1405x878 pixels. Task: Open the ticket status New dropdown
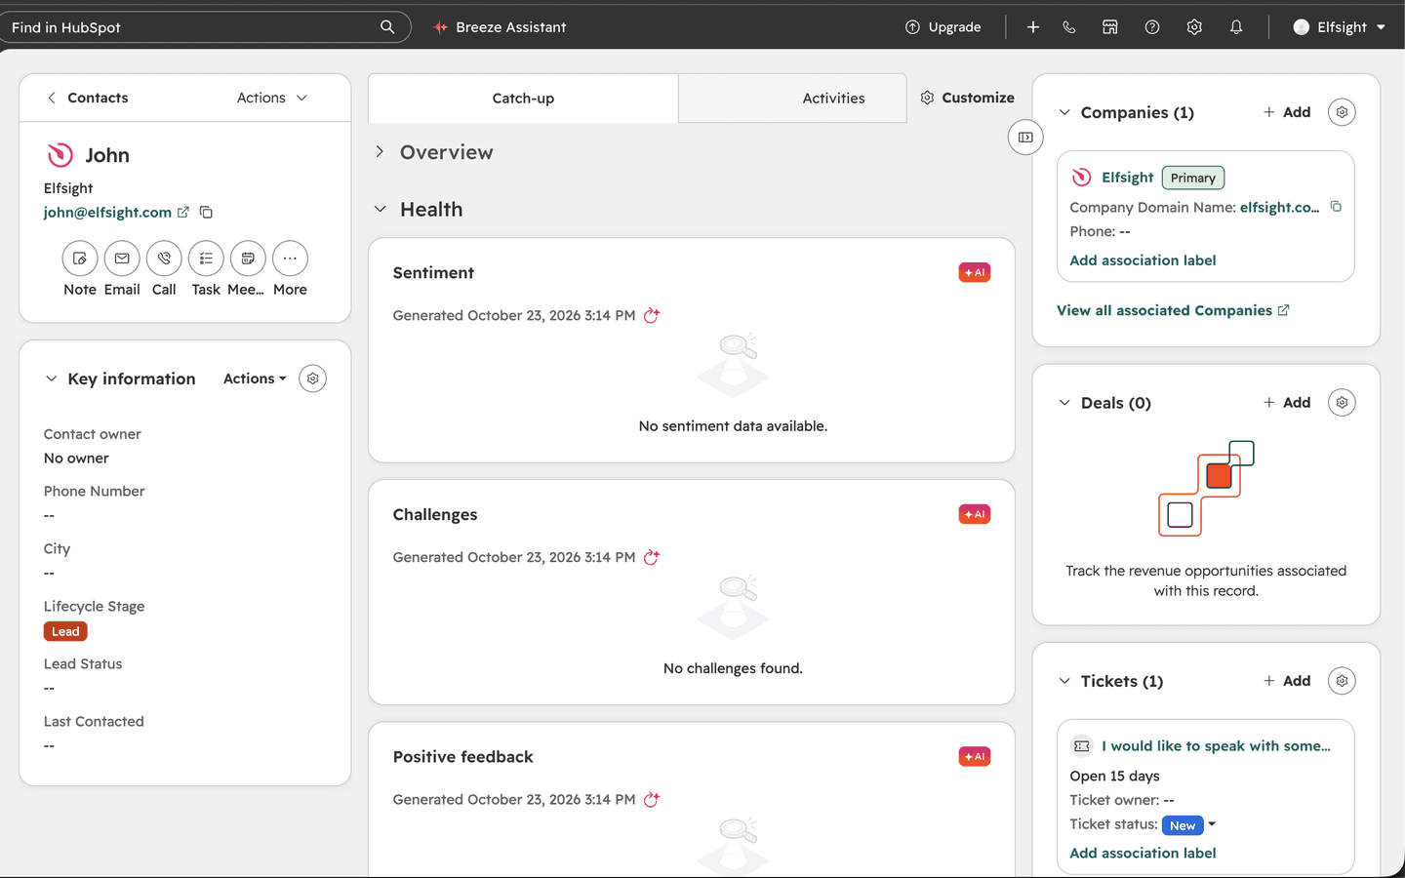tap(1189, 825)
